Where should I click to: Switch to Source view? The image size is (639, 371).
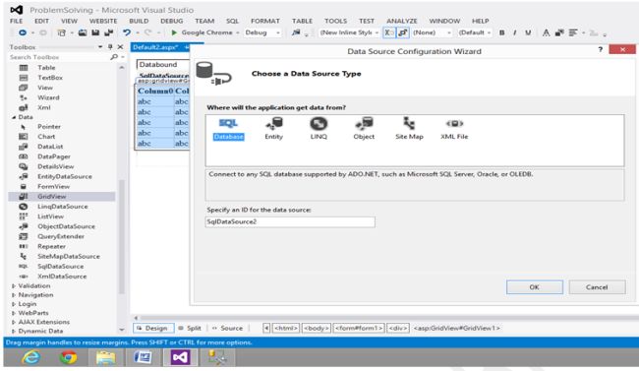tap(227, 328)
